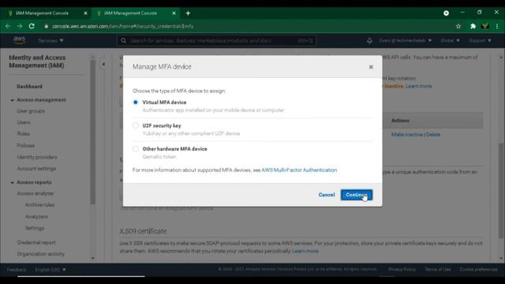Click the browser back arrow
This screenshot has height=284, width=505.
click(x=8, y=26)
